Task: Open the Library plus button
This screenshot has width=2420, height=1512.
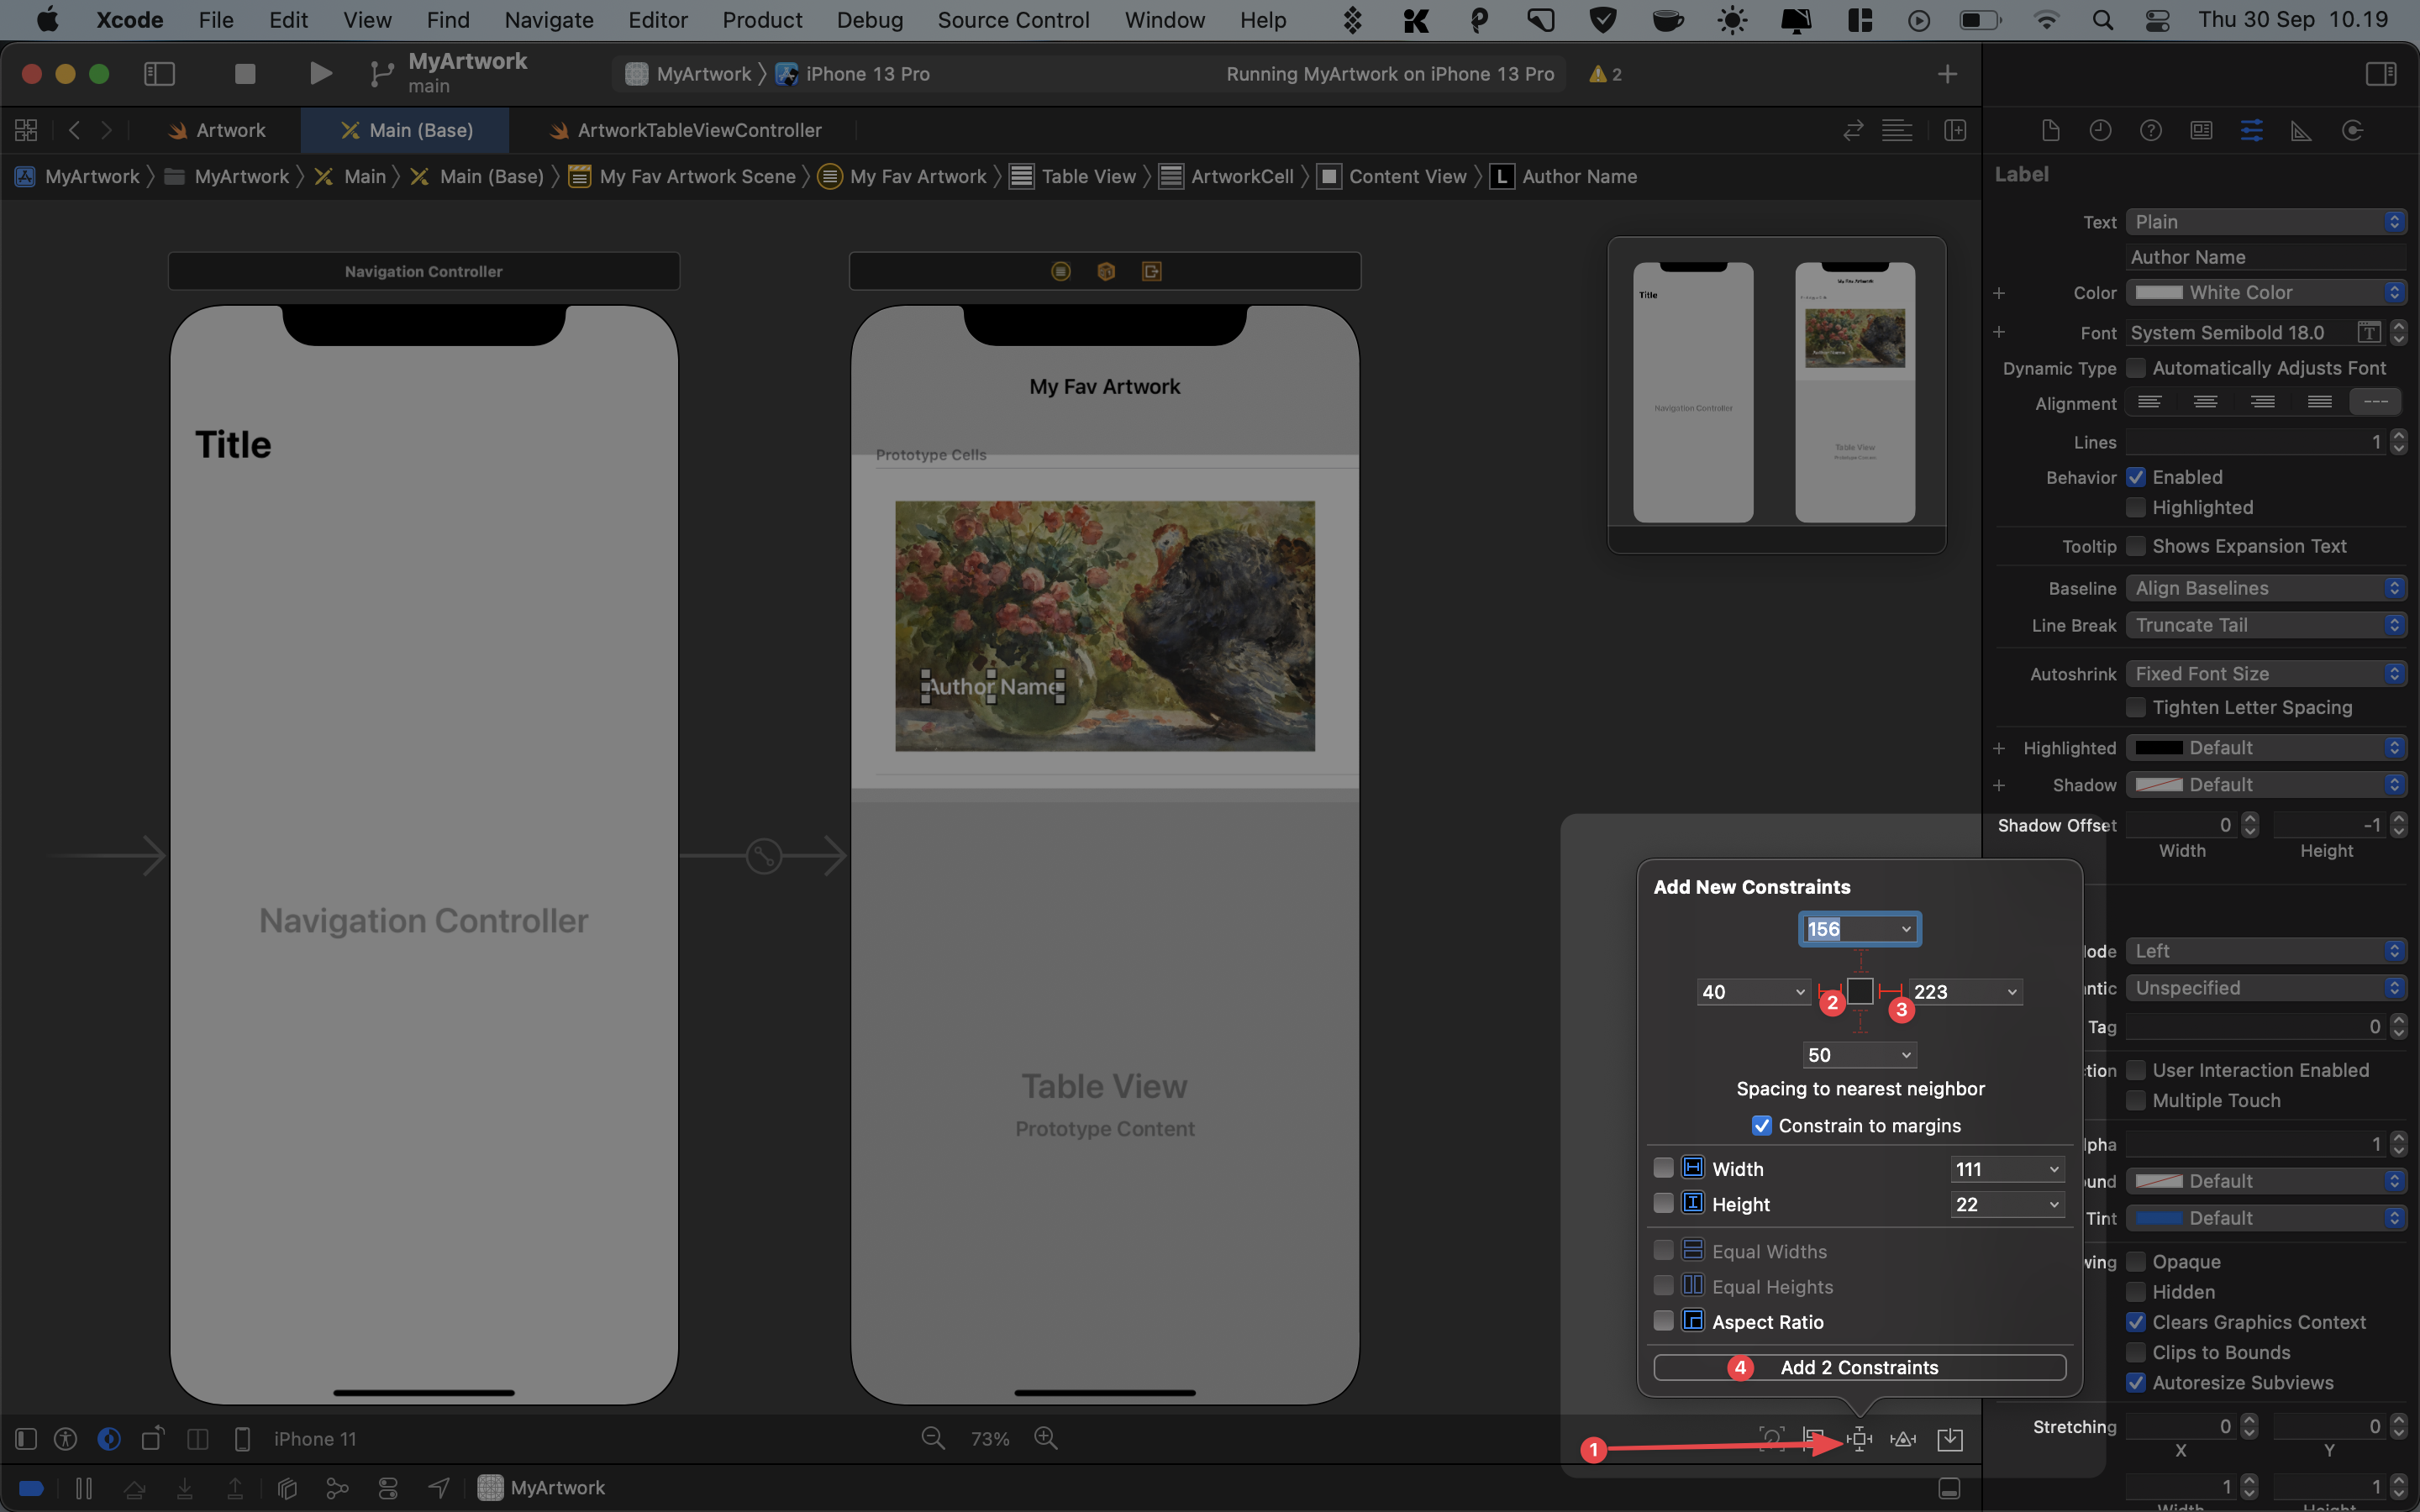Action: pos(1947,74)
